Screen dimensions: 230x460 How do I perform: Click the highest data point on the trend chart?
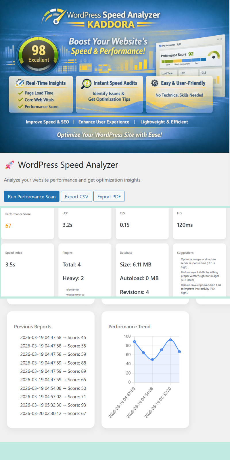(170, 340)
